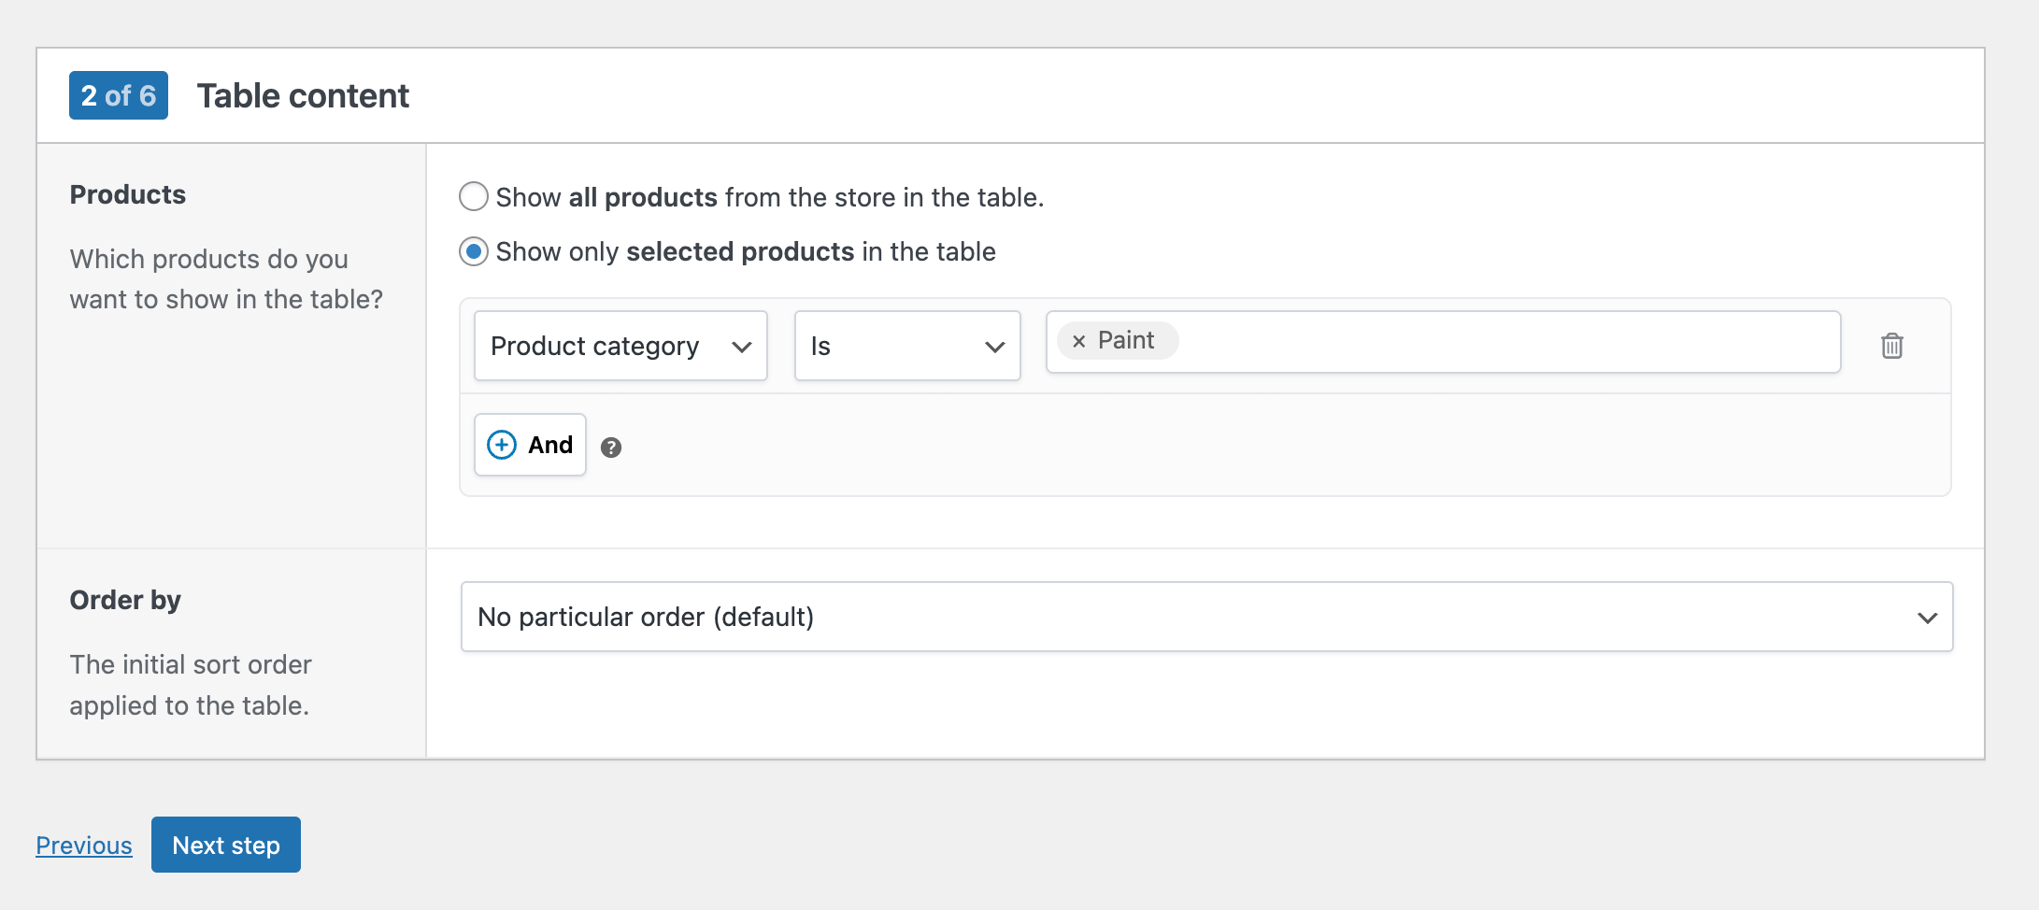Click the 'Table content' heading
The width and height of the screenshot is (2039, 910).
303,95
